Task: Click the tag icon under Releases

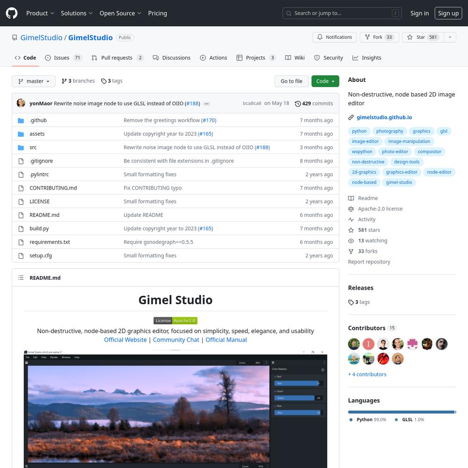Action: (x=351, y=302)
